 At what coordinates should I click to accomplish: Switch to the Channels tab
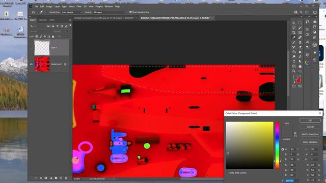tap(43, 20)
